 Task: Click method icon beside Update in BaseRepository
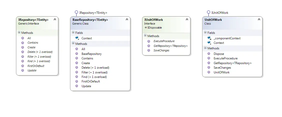77,86
